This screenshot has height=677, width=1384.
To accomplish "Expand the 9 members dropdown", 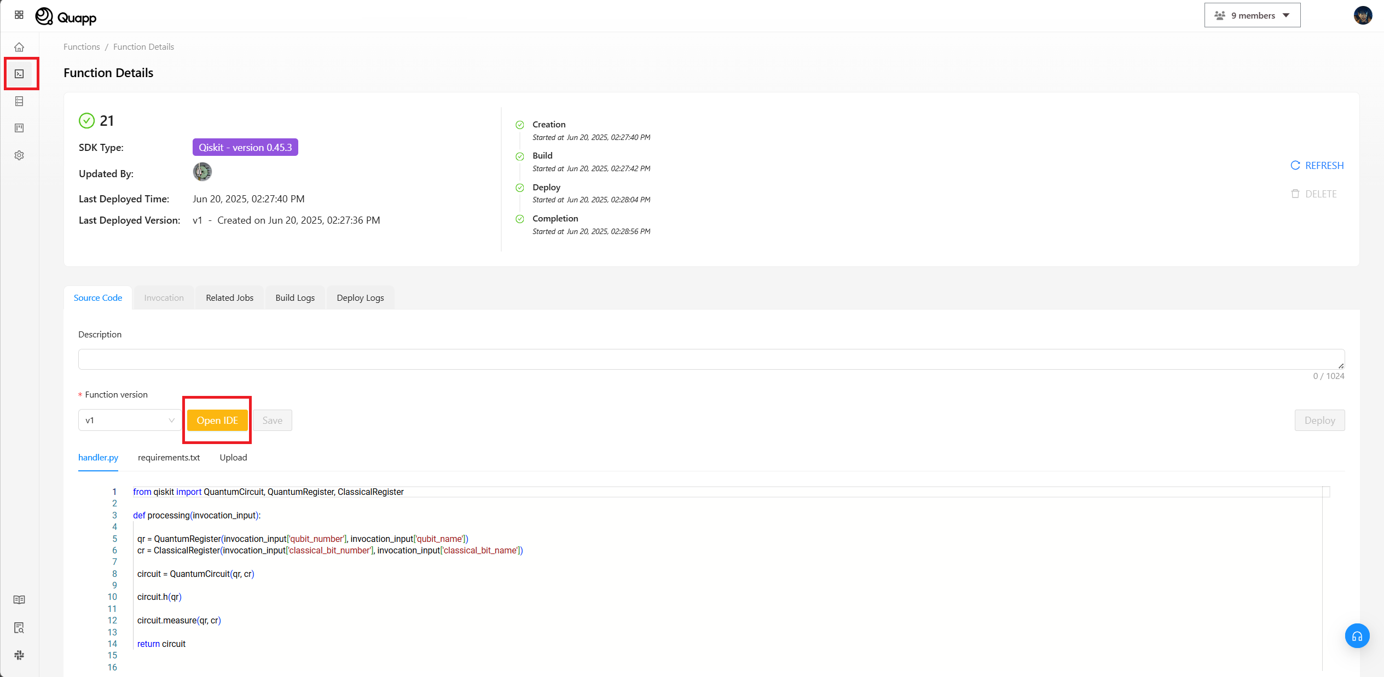I will coord(1252,15).
